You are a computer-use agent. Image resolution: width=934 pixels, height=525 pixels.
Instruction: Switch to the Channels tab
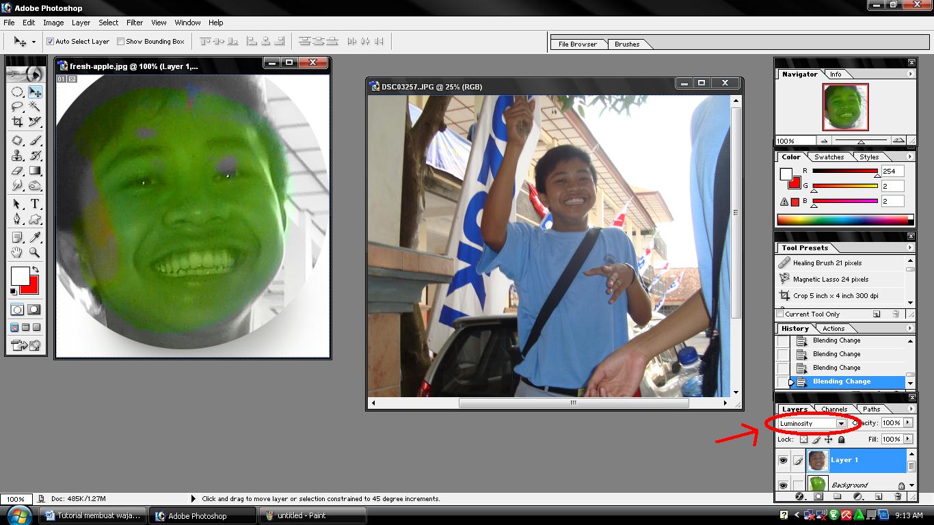[x=834, y=409]
